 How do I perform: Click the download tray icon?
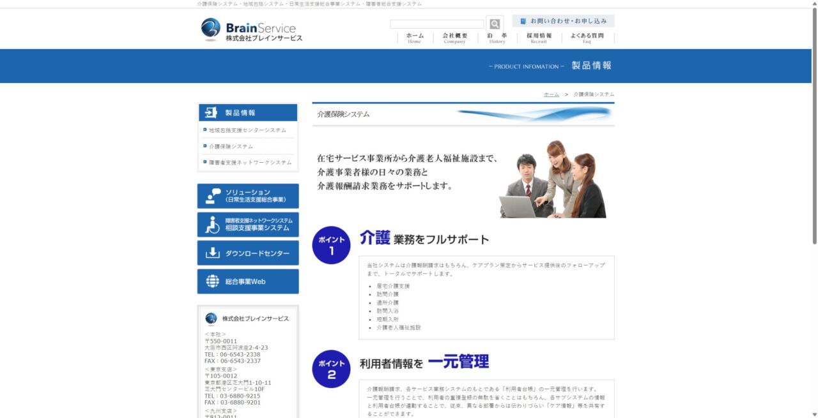click(213, 253)
